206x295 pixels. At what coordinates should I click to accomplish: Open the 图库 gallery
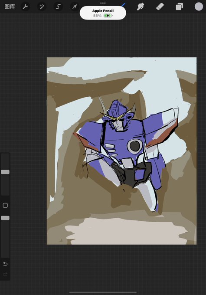[x=10, y=7]
